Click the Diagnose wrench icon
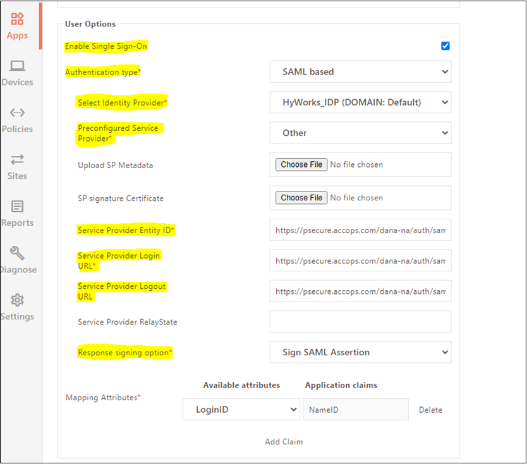The width and height of the screenshot is (527, 464). (x=17, y=253)
